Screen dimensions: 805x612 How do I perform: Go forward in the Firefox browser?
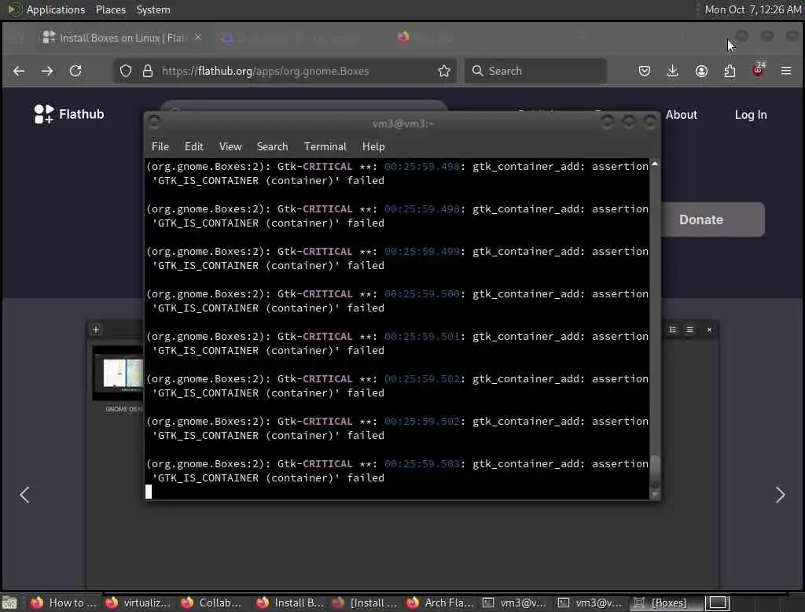[47, 71]
